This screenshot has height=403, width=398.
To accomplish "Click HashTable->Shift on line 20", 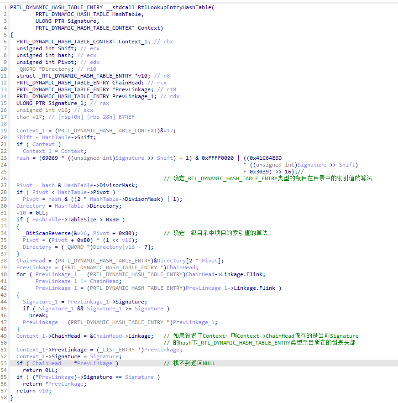I will pos(68,137).
